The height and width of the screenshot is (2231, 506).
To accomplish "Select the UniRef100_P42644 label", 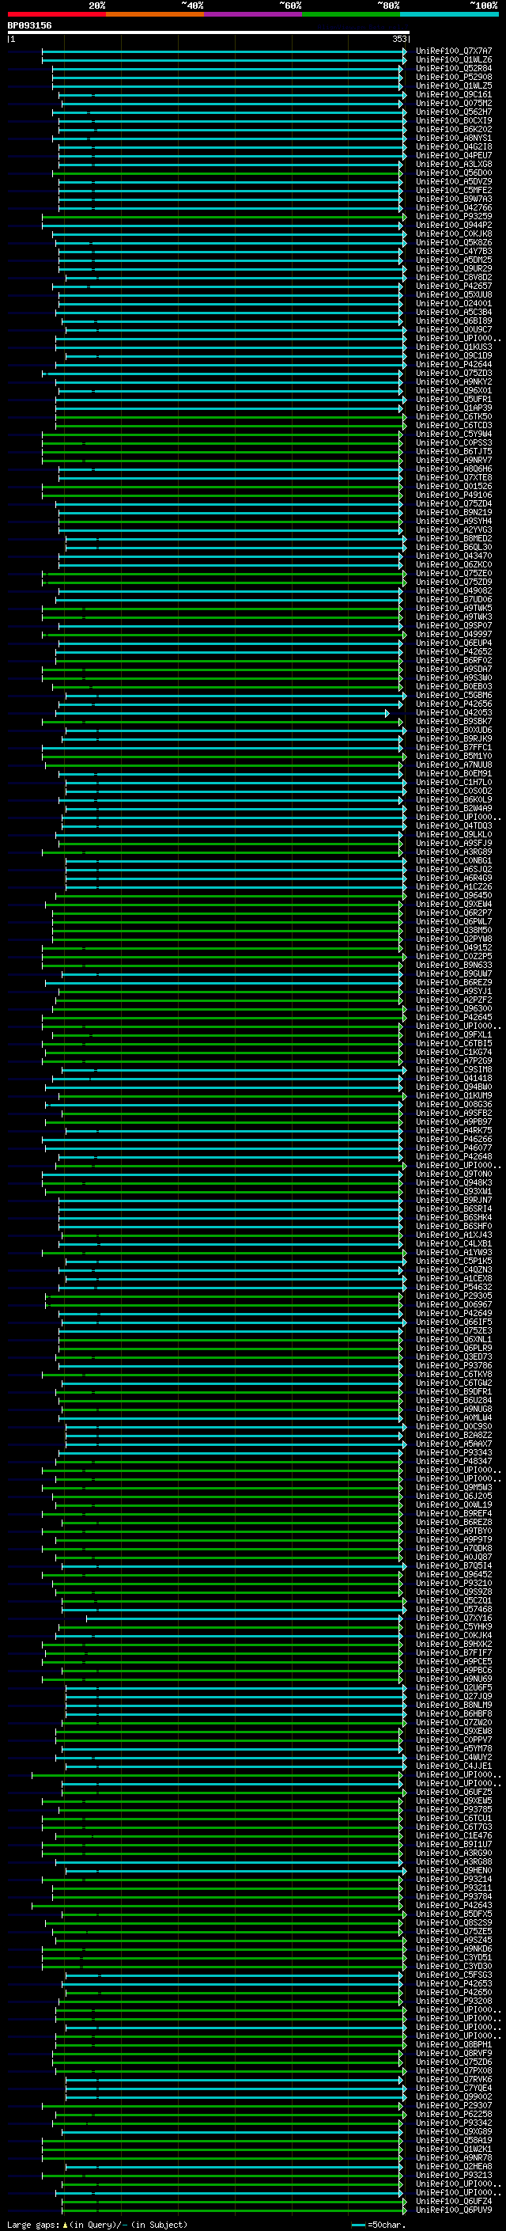I will coord(453,365).
